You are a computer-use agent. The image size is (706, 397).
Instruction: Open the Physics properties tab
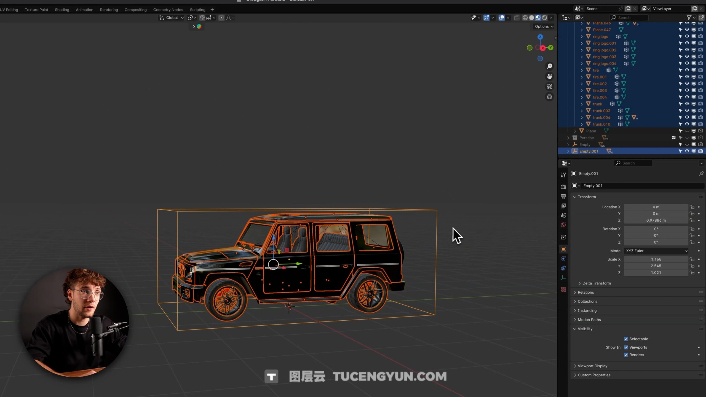pyautogui.click(x=563, y=259)
